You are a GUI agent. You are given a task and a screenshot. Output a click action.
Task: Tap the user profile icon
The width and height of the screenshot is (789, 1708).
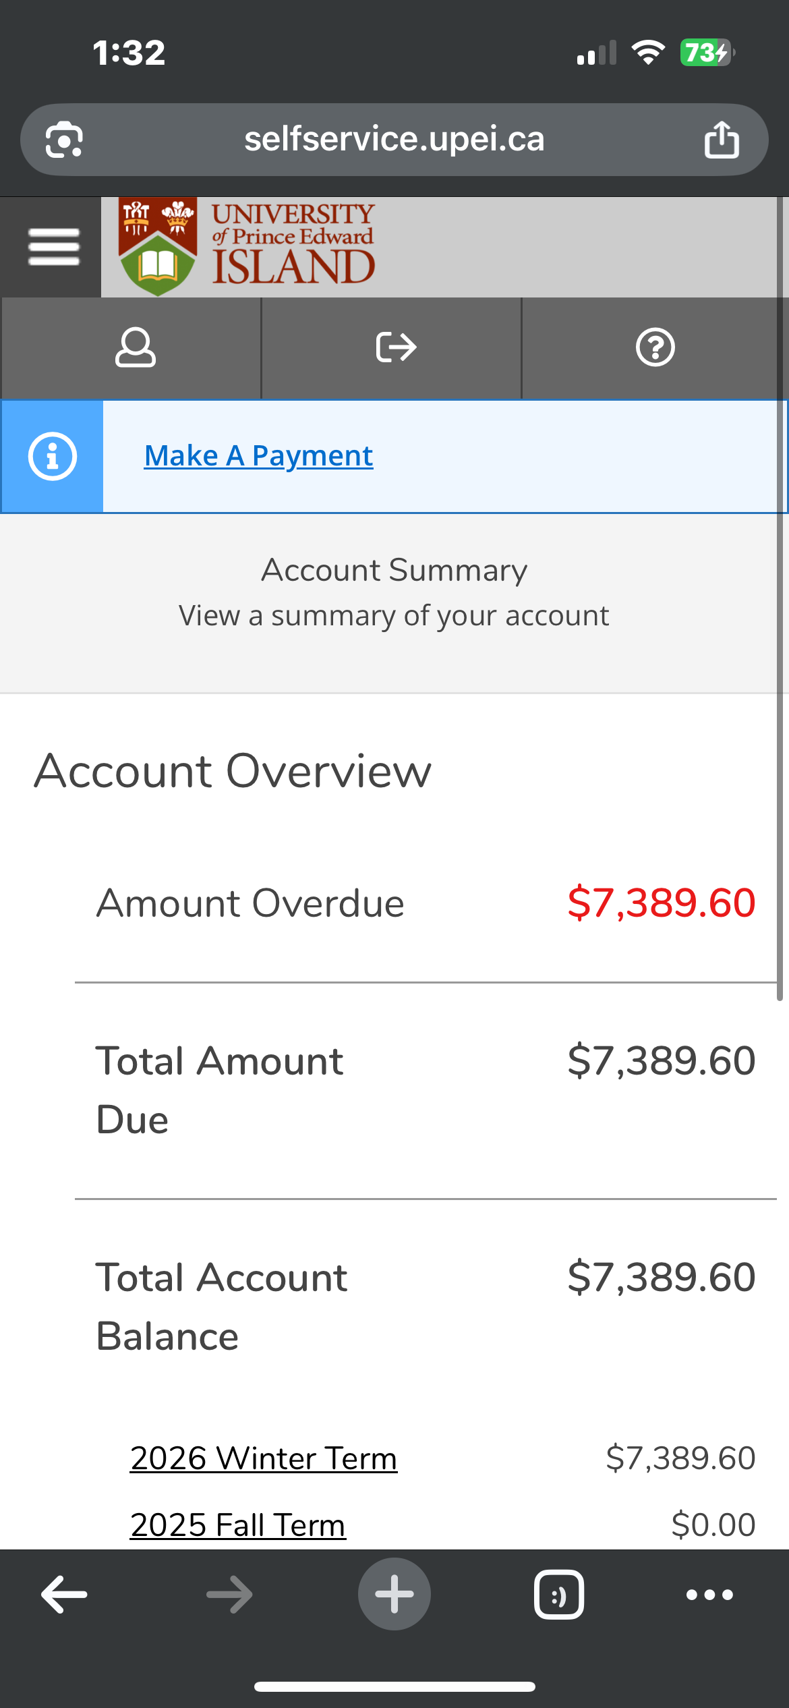tap(135, 347)
